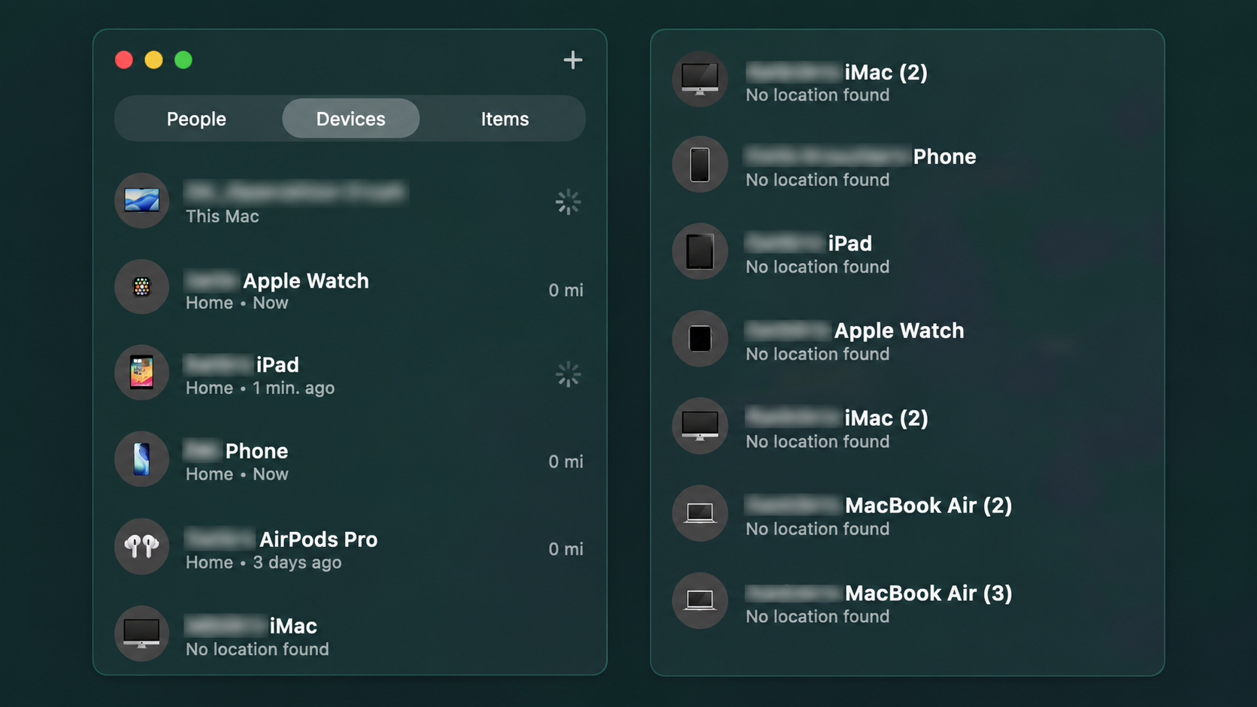This screenshot has width=1257, height=707.
Task: Click the This Mac laptop icon
Action: [x=141, y=201]
